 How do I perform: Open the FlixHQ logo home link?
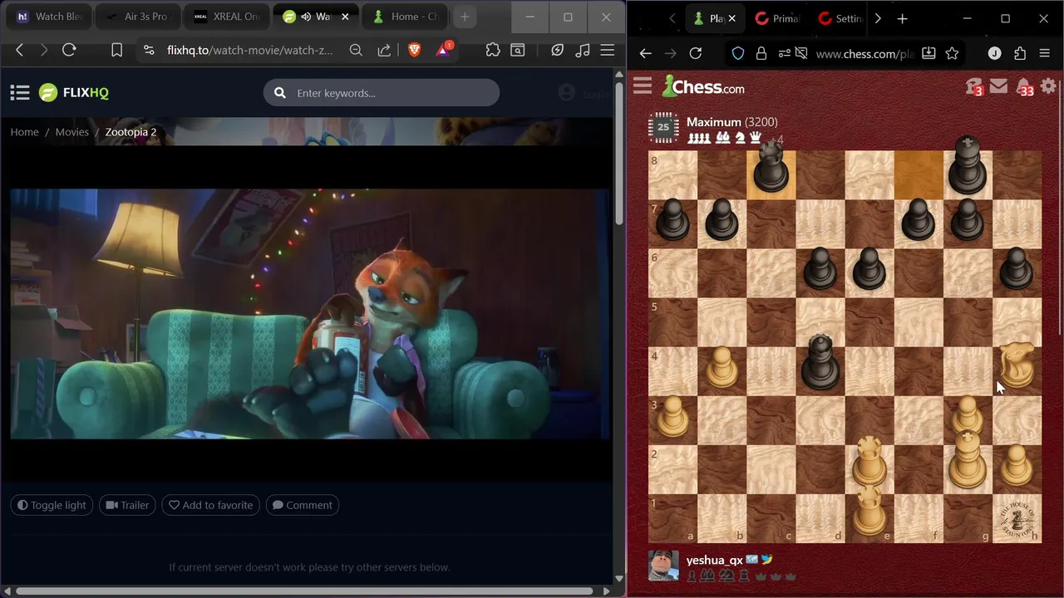74,93
